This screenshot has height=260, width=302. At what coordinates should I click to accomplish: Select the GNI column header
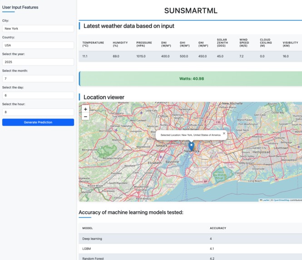[203, 44]
